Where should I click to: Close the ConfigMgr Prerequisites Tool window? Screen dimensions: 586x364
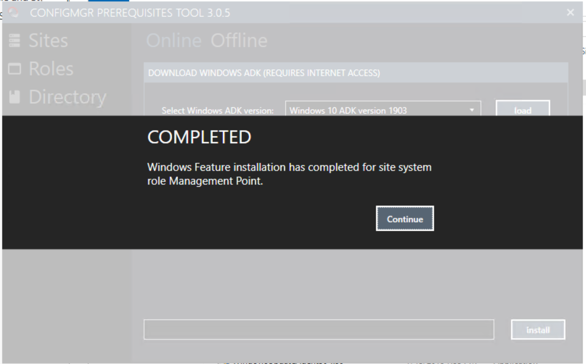[x=571, y=13]
